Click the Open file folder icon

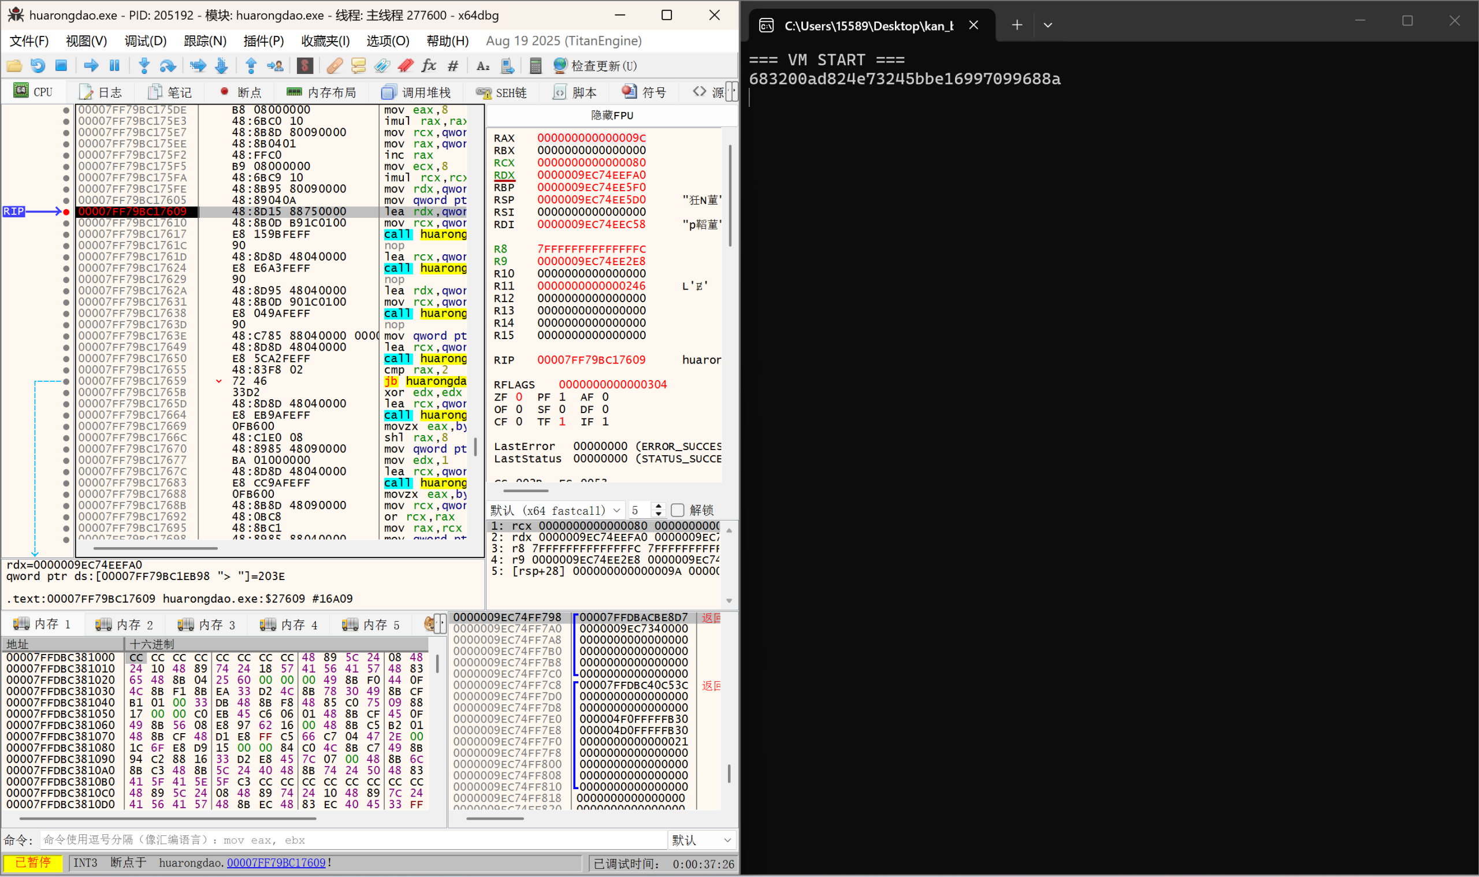click(14, 66)
